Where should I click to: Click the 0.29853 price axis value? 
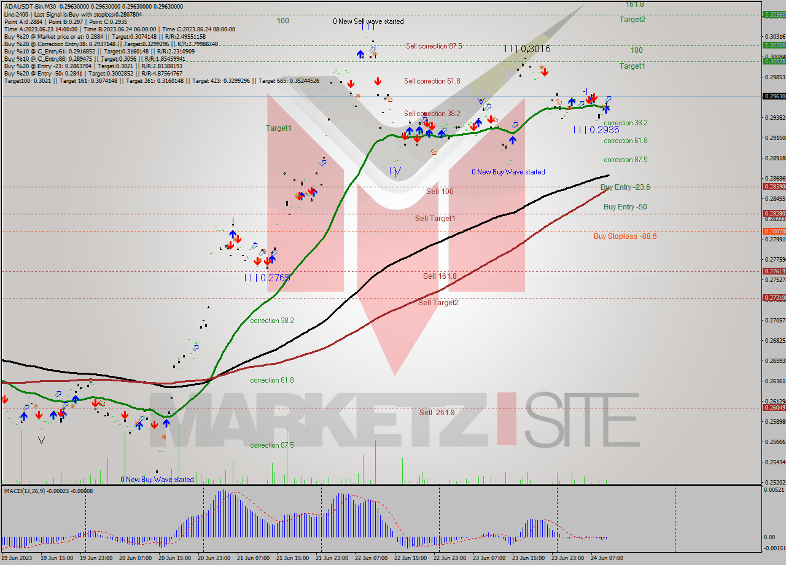click(775, 77)
